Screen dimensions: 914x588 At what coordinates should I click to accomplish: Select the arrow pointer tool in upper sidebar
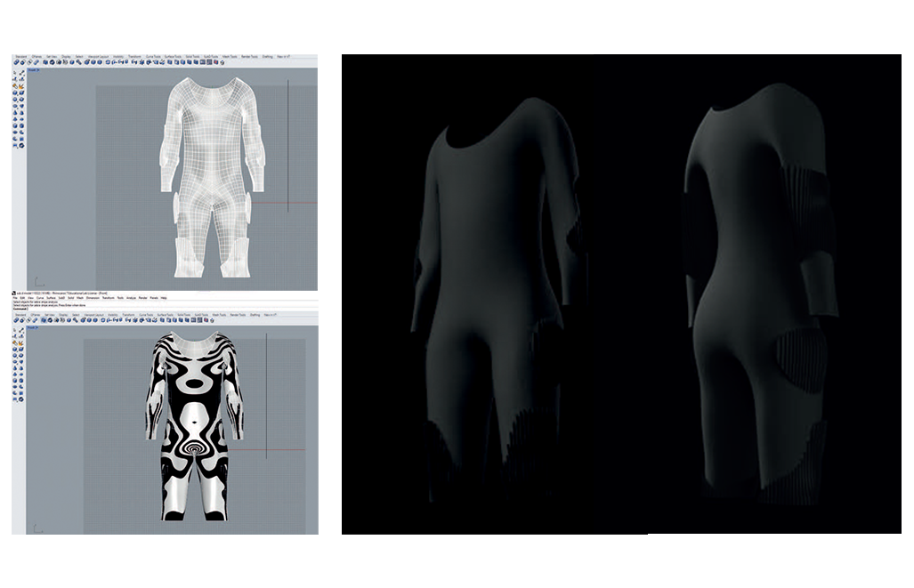coord(15,72)
